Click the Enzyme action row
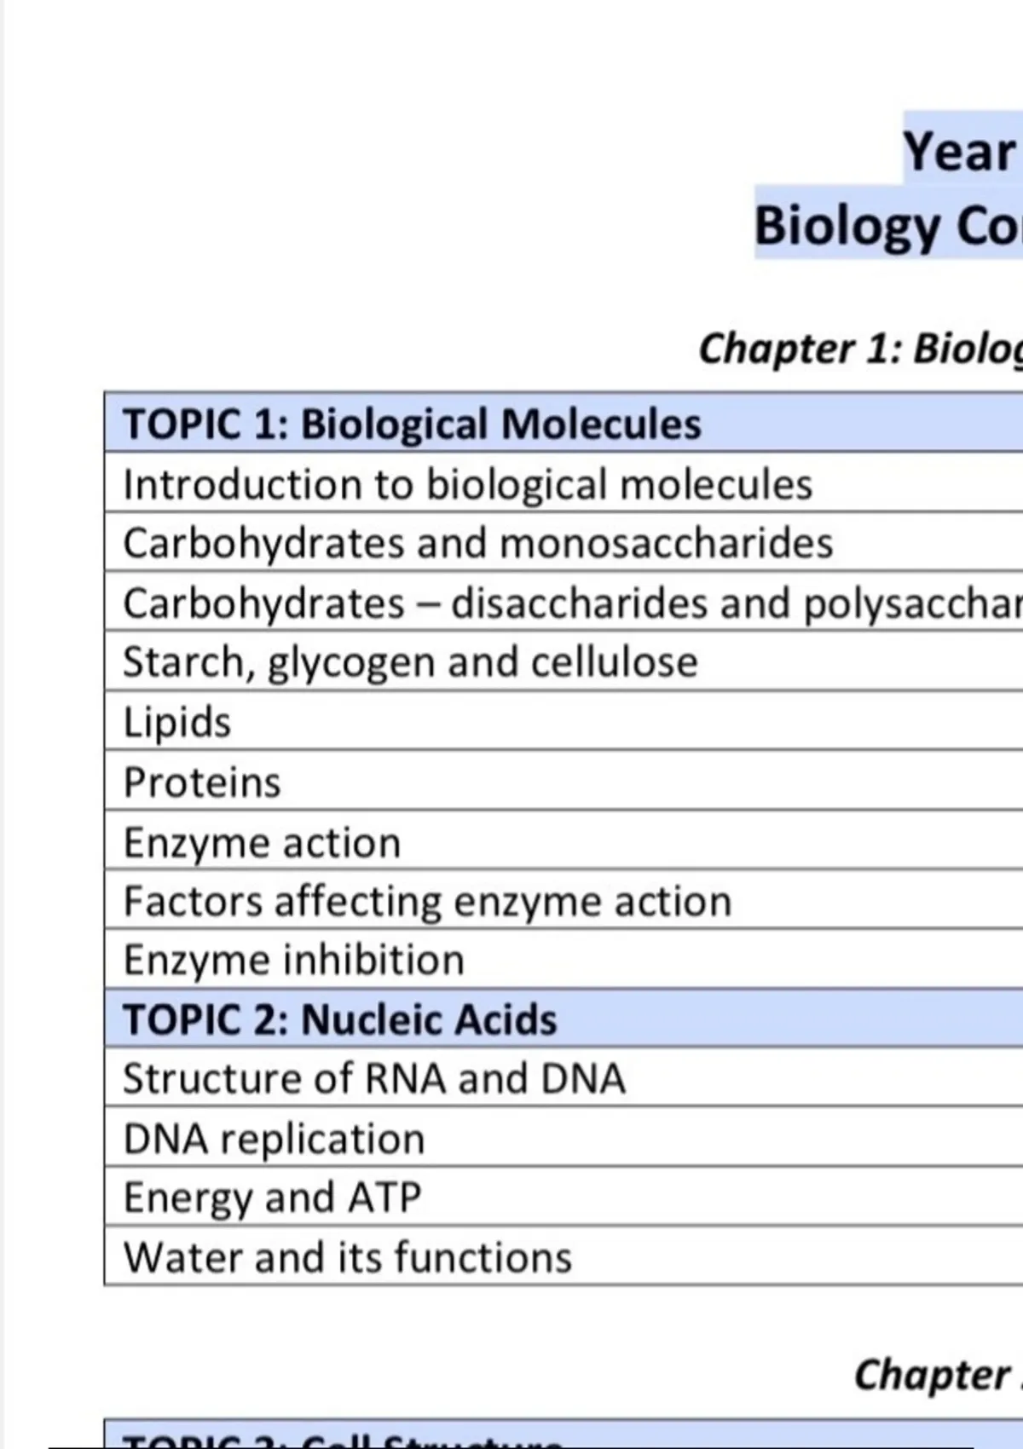Screen dimensions: 1023x1449 pos(262,842)
